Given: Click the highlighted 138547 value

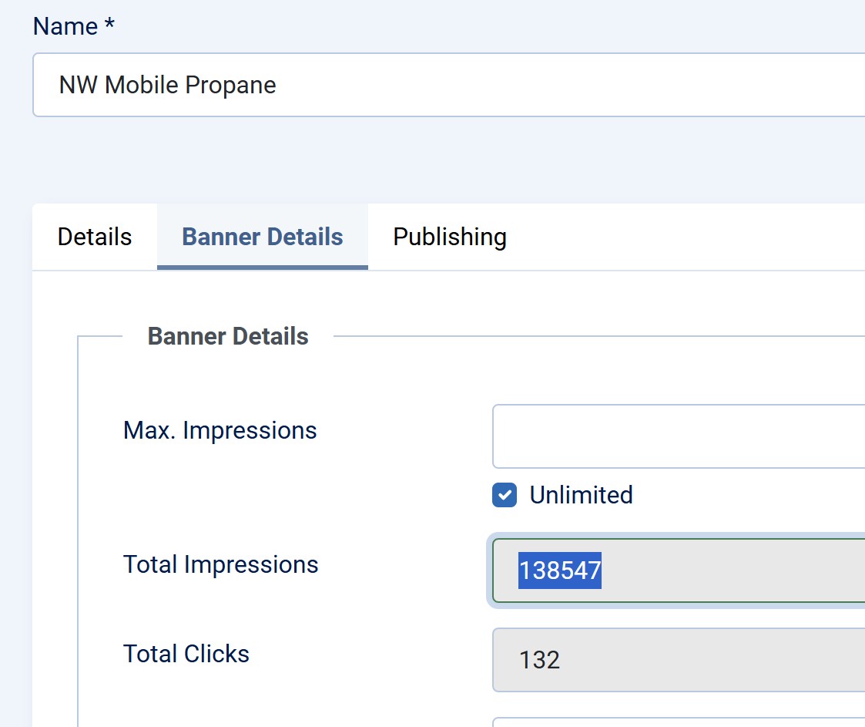Looking at the screenshot, I should tap(560, 570).
